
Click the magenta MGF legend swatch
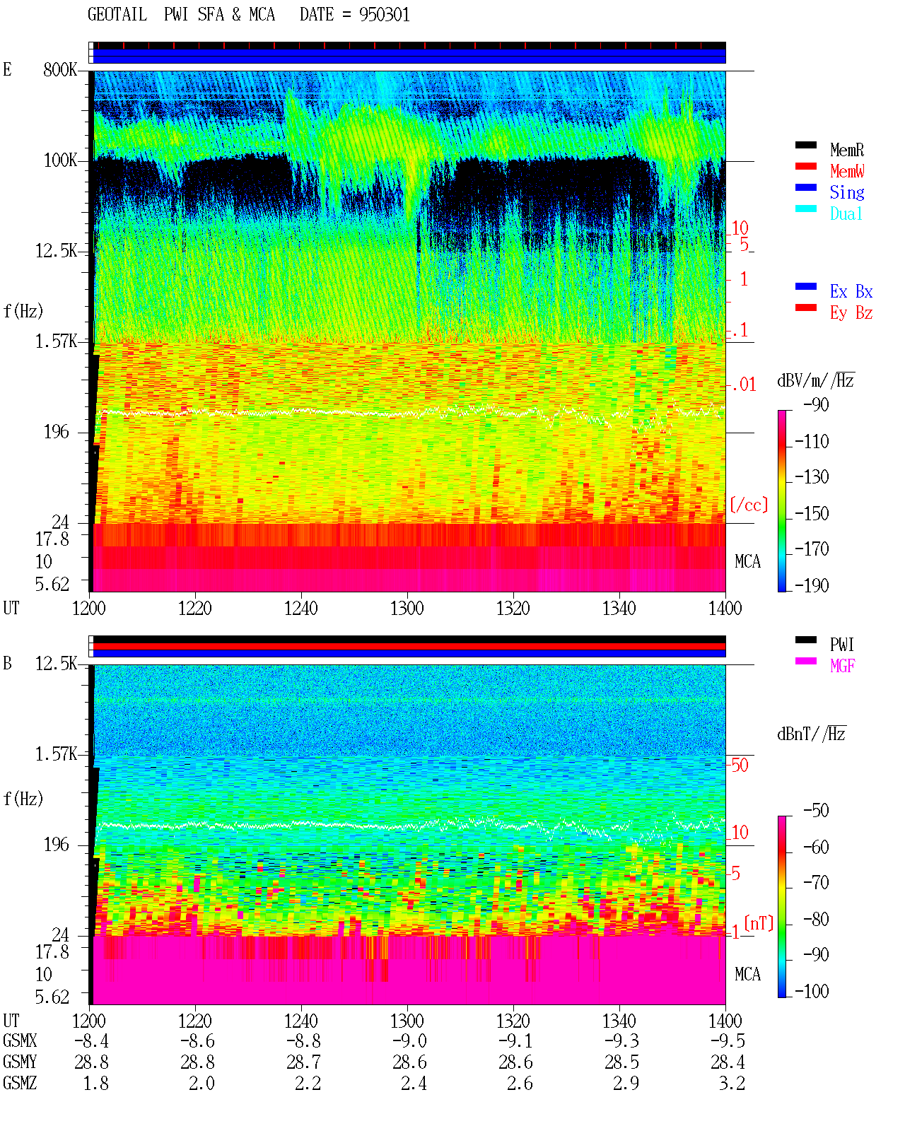(x=806, y=662)
